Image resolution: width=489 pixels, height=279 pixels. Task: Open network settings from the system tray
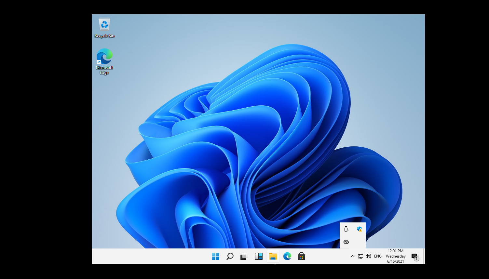(360, 256)
